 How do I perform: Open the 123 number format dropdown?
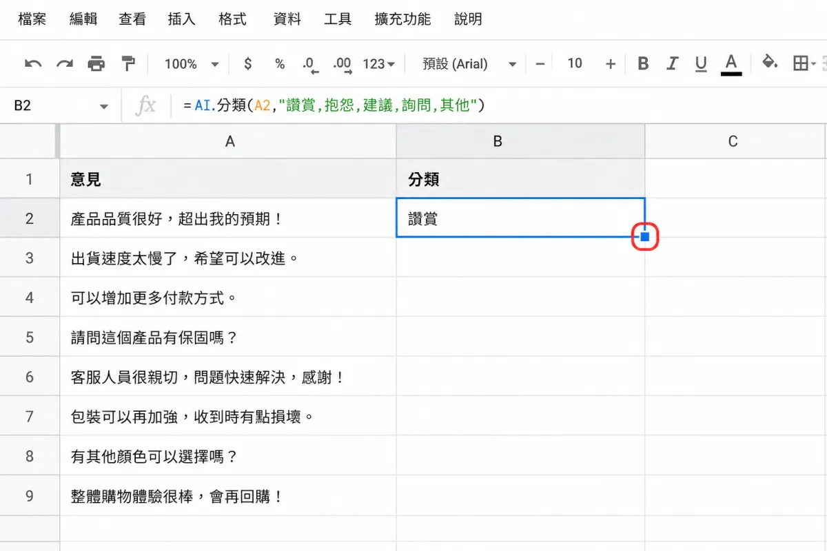click(x=379, y=64)
